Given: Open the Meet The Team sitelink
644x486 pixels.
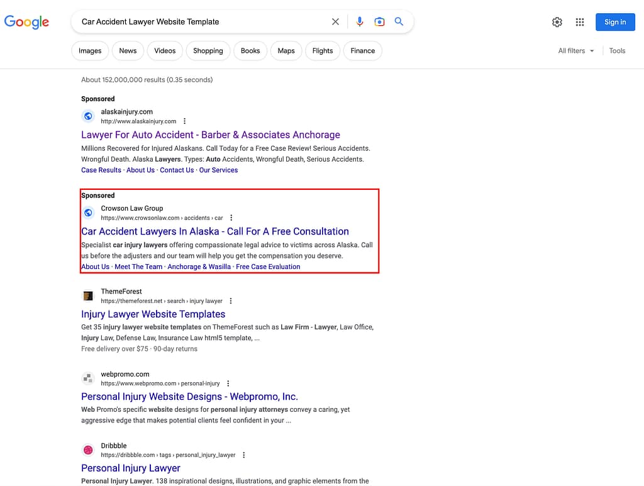Looking at the screenshot, I should click(138, 267).
